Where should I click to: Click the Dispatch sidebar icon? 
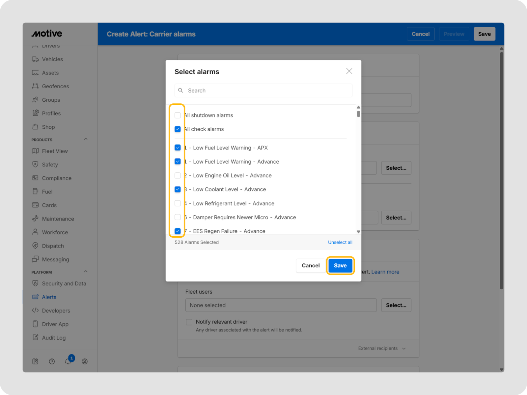coord(35,246)
